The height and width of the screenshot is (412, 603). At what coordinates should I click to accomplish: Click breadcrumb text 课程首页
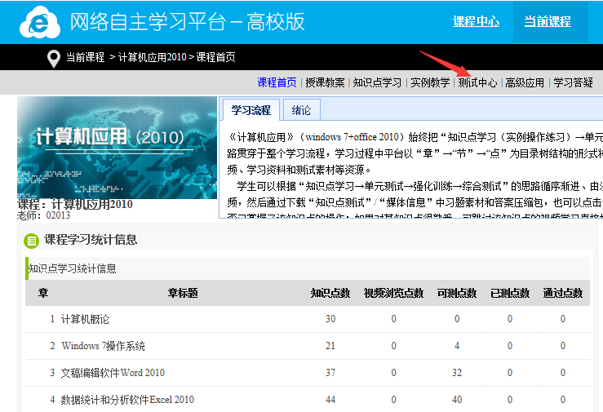coord(215,57)
